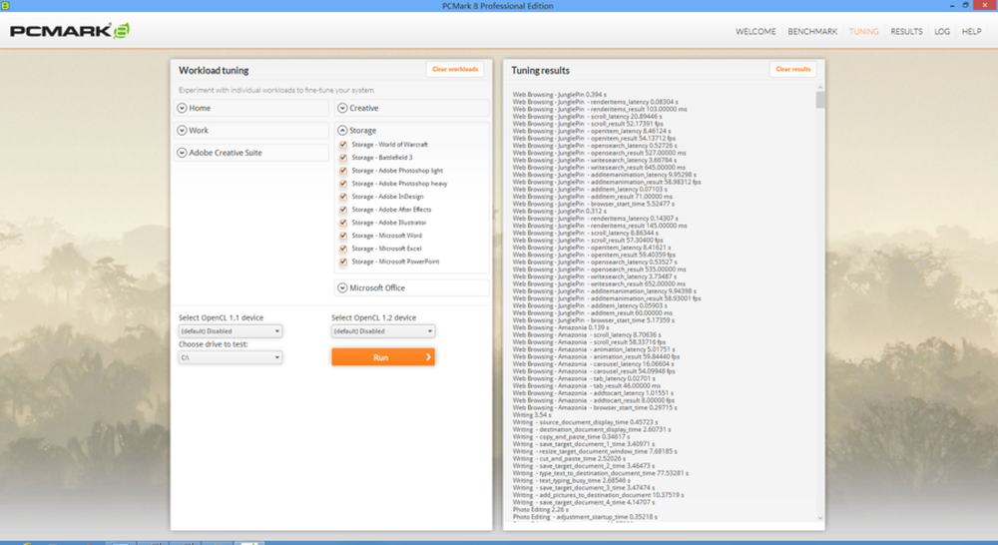Click the tuning results scrollbar thumb
This screenshot has width=998, height=545.
820,100
